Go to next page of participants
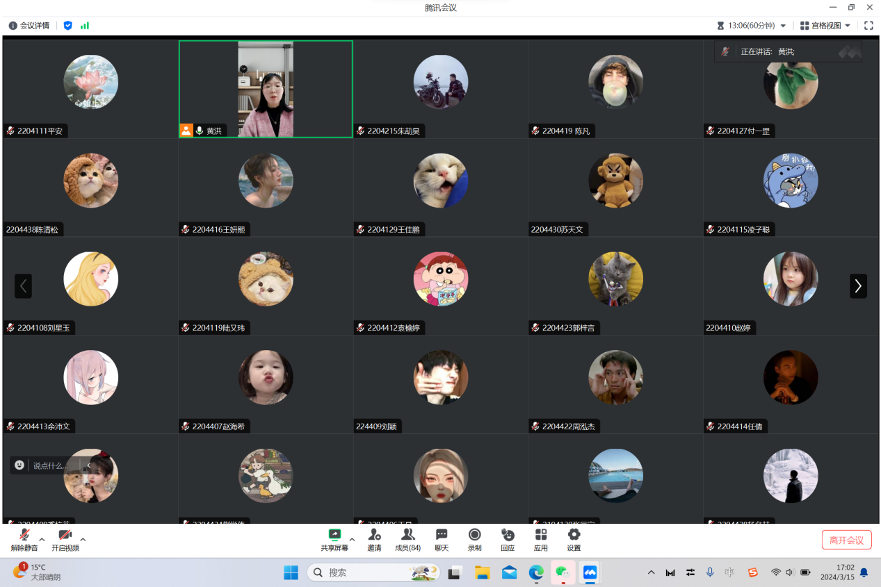Viewport: 881px width, 587px height. (x=858, y=286)
